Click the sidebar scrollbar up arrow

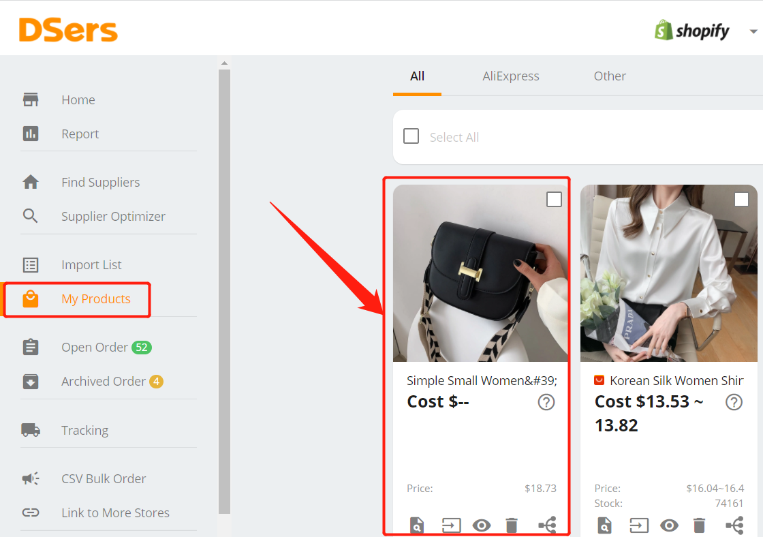pos(224,63)
